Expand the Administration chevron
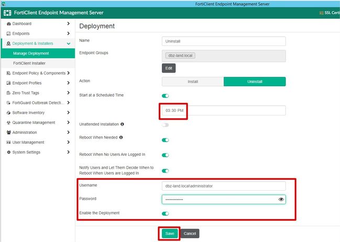Viewport: 340px width, 242px height. point(69,132)
